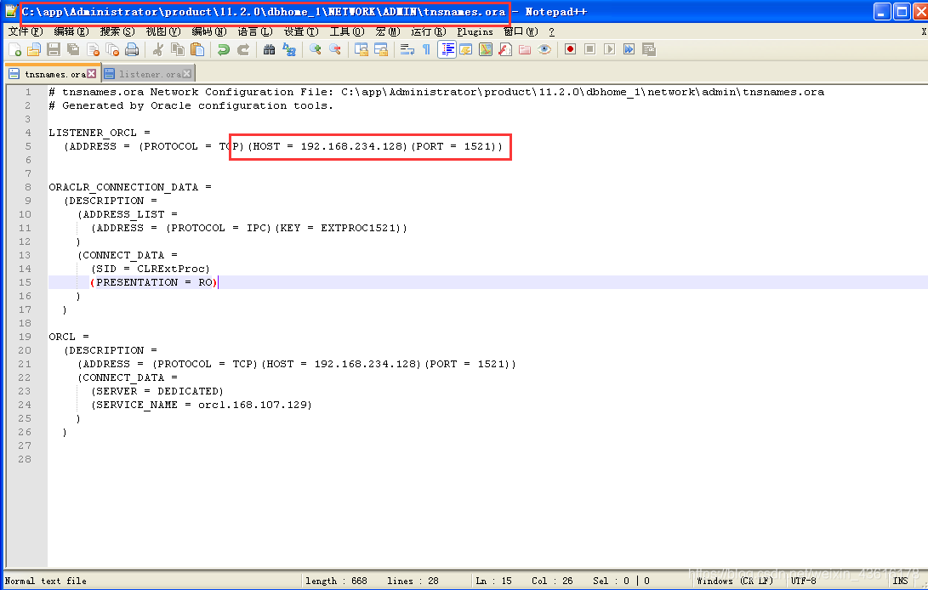Screen dimensions: 928x590
Task: Toggle synchronized vertical scrolling icon
Action: click(361, 49)
